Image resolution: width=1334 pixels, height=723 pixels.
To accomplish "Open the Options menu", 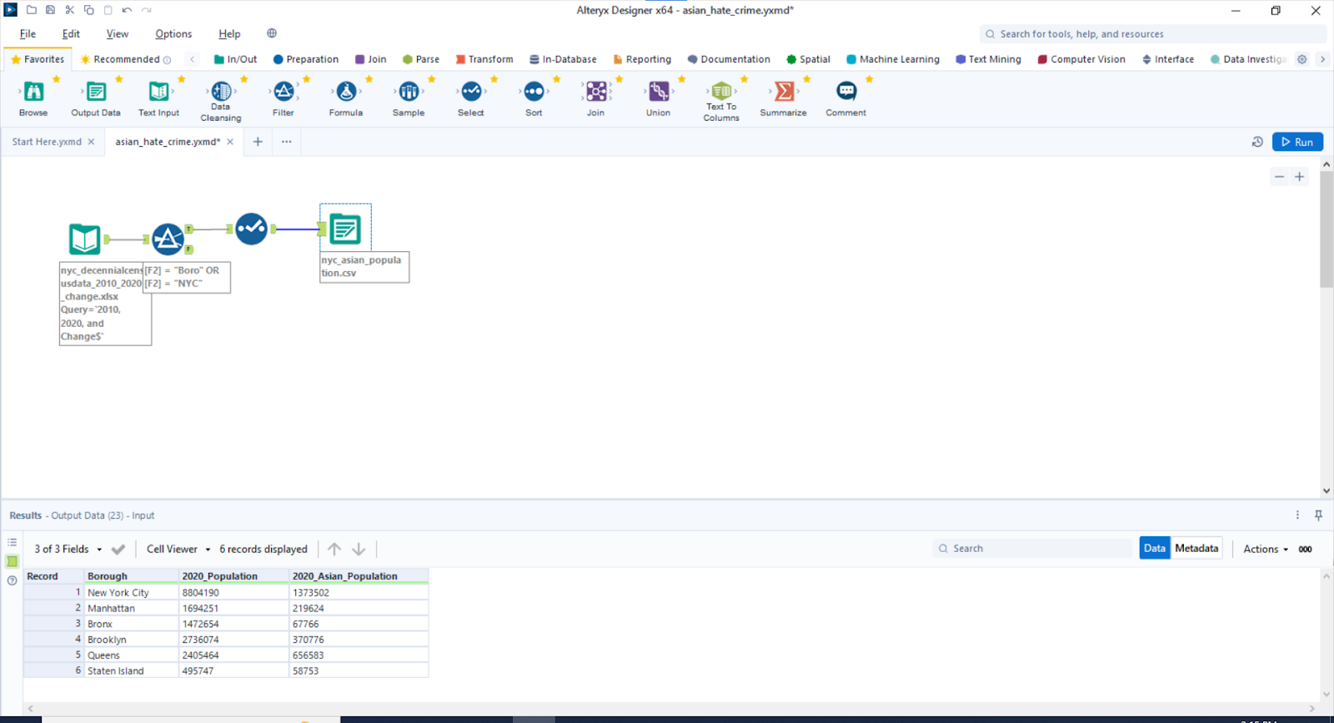I will click(173, 34).
